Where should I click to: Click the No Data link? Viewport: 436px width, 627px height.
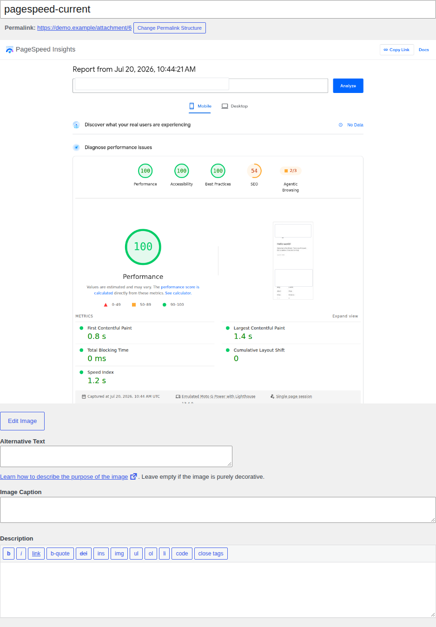pos(355,125)
